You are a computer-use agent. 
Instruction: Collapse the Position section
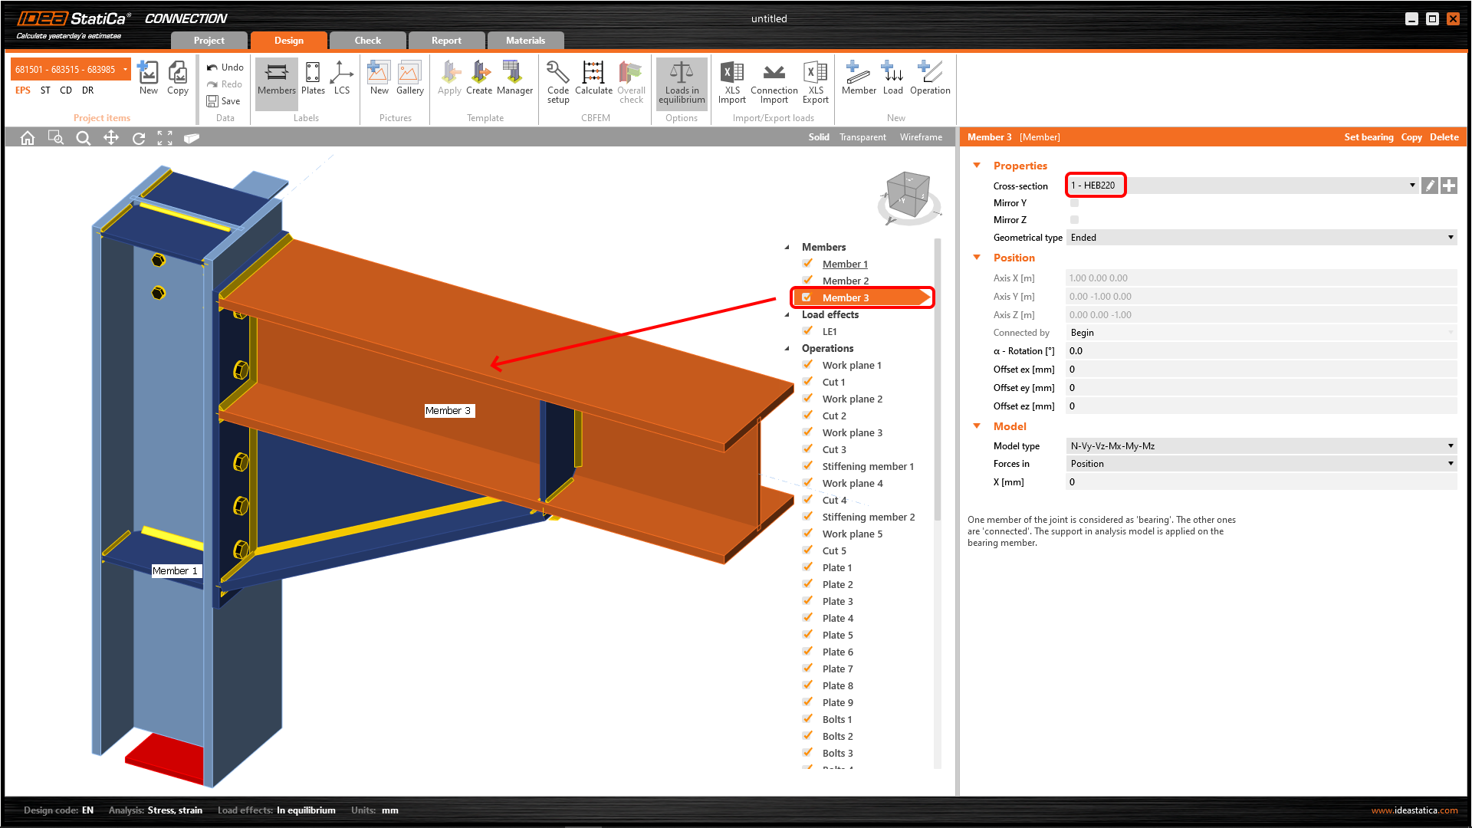coord(977,258)
